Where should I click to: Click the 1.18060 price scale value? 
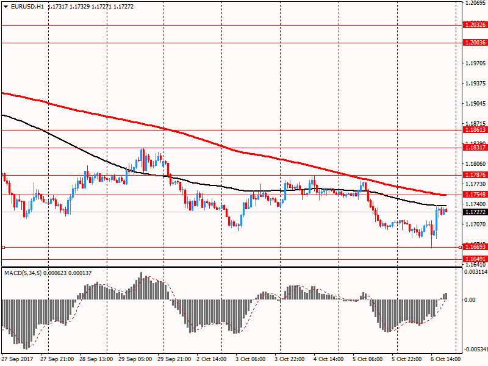475,163
